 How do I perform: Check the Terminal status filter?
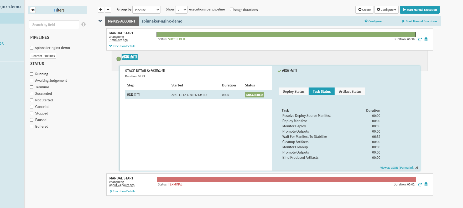(32, 87)
